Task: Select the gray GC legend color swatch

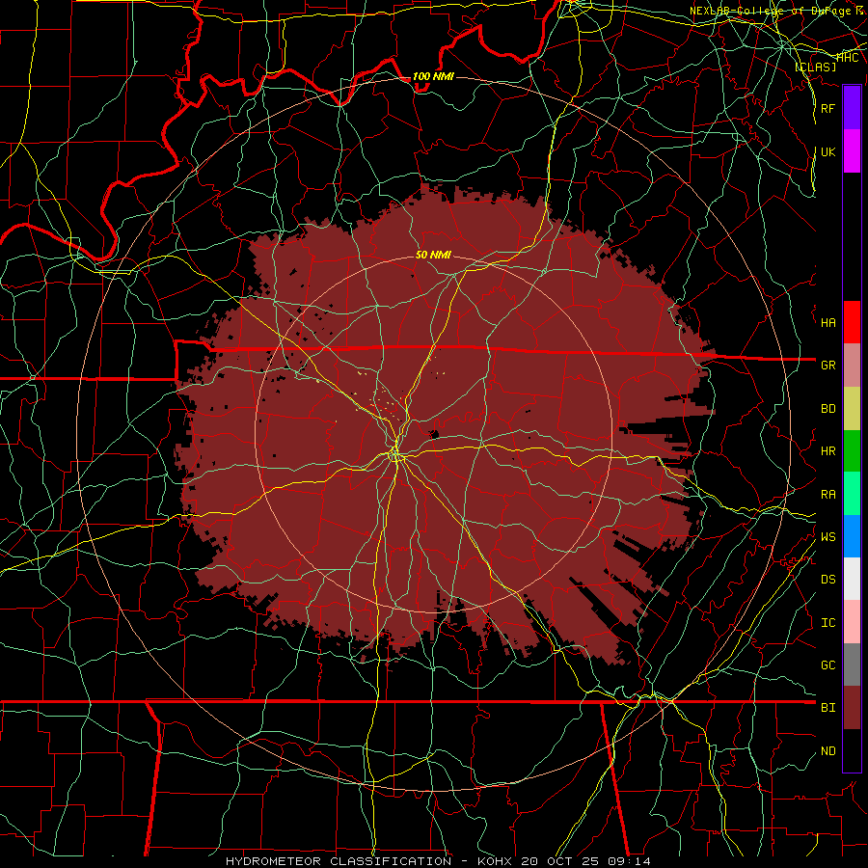Action: coord(852,665)
